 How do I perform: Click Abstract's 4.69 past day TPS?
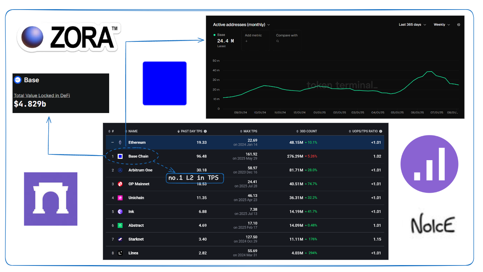(203, 225)
